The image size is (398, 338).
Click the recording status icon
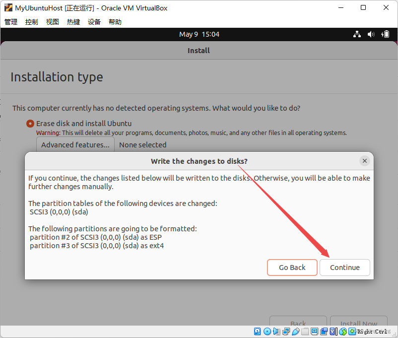pyautogui.click(x=324, y=332)
